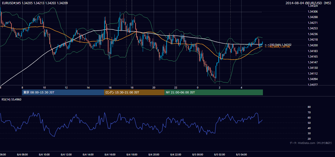Click the 1.34094 price axis label
The width and height of the screenshot is (335, 157).
tap(313, 79)
